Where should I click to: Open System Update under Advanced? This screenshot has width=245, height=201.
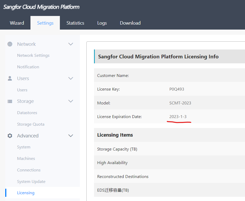31,182
